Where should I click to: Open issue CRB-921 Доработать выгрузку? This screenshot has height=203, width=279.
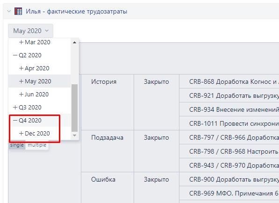[x=234, y=96]
